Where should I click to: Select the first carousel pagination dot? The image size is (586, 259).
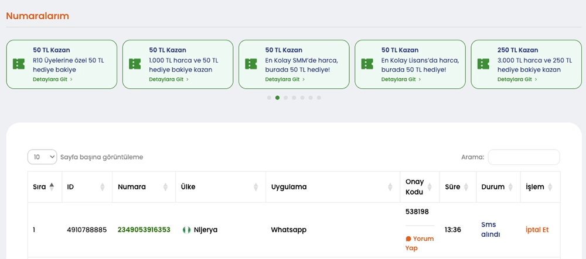coord(269,98)
